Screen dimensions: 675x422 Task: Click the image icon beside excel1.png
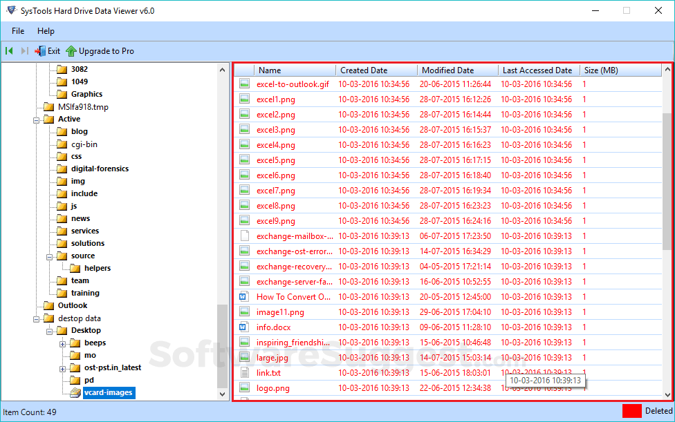tap(245, 99)
